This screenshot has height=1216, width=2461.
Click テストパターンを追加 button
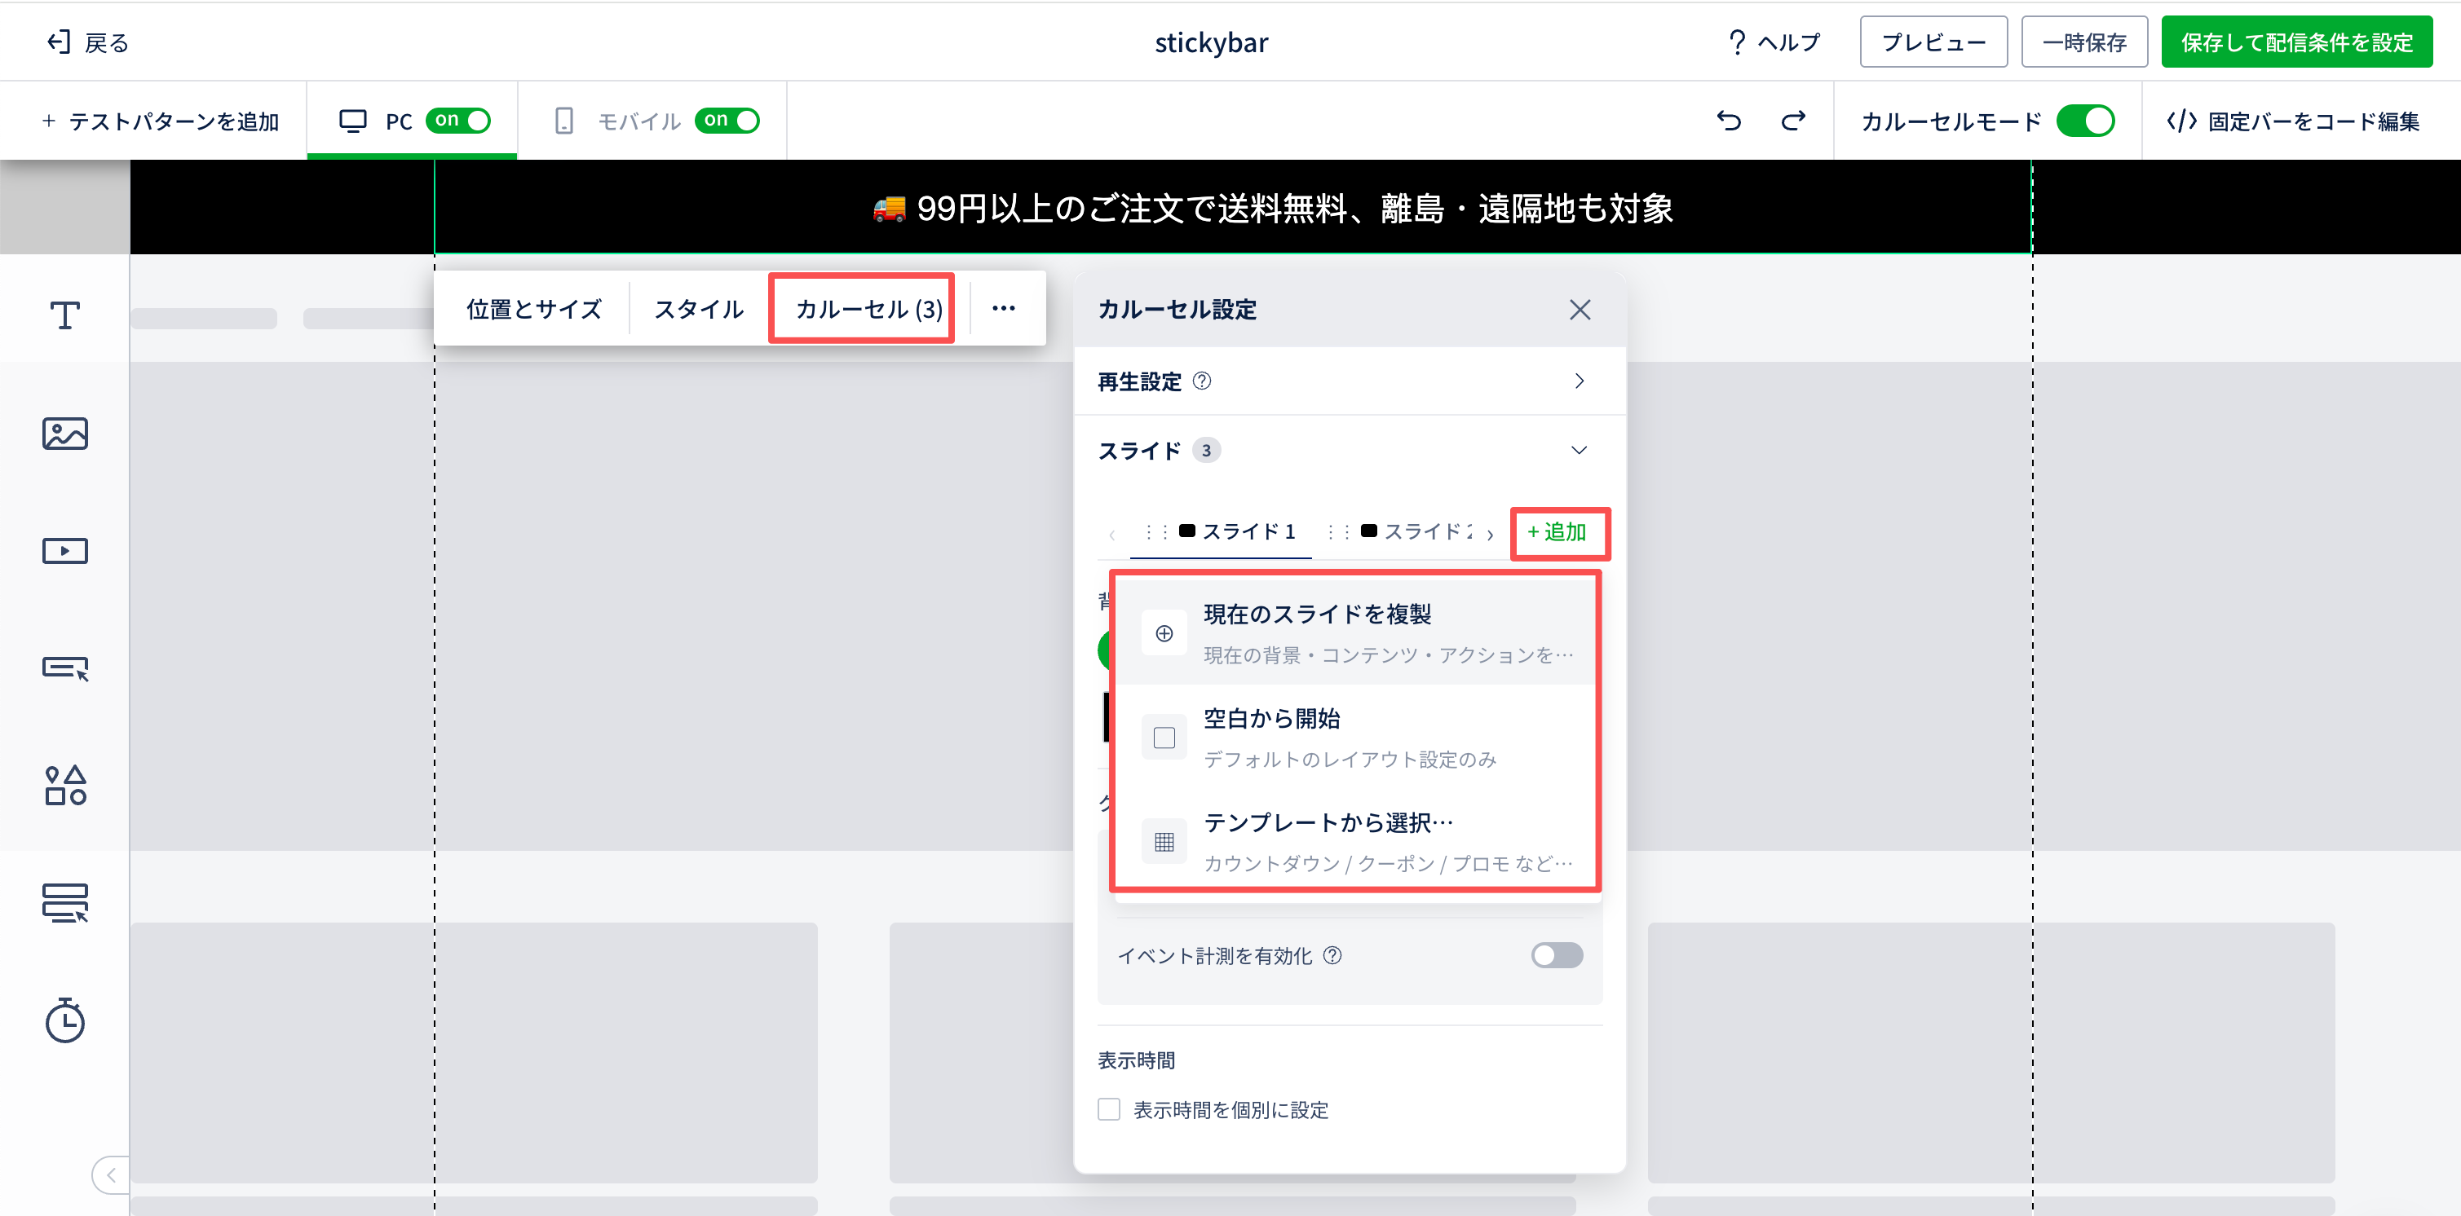[x=160, y=121]
